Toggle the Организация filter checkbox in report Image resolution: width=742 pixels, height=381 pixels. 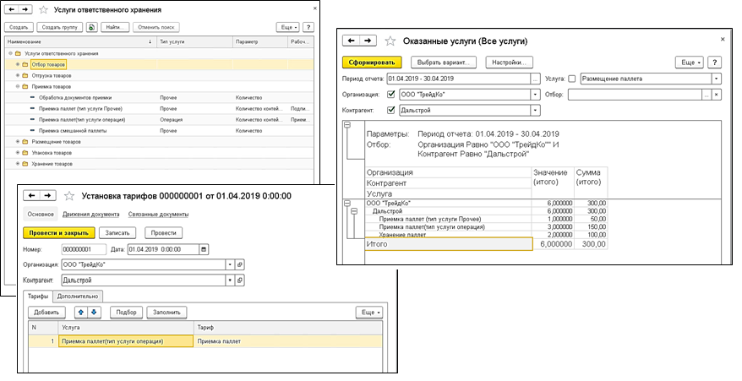coord(391,95)
